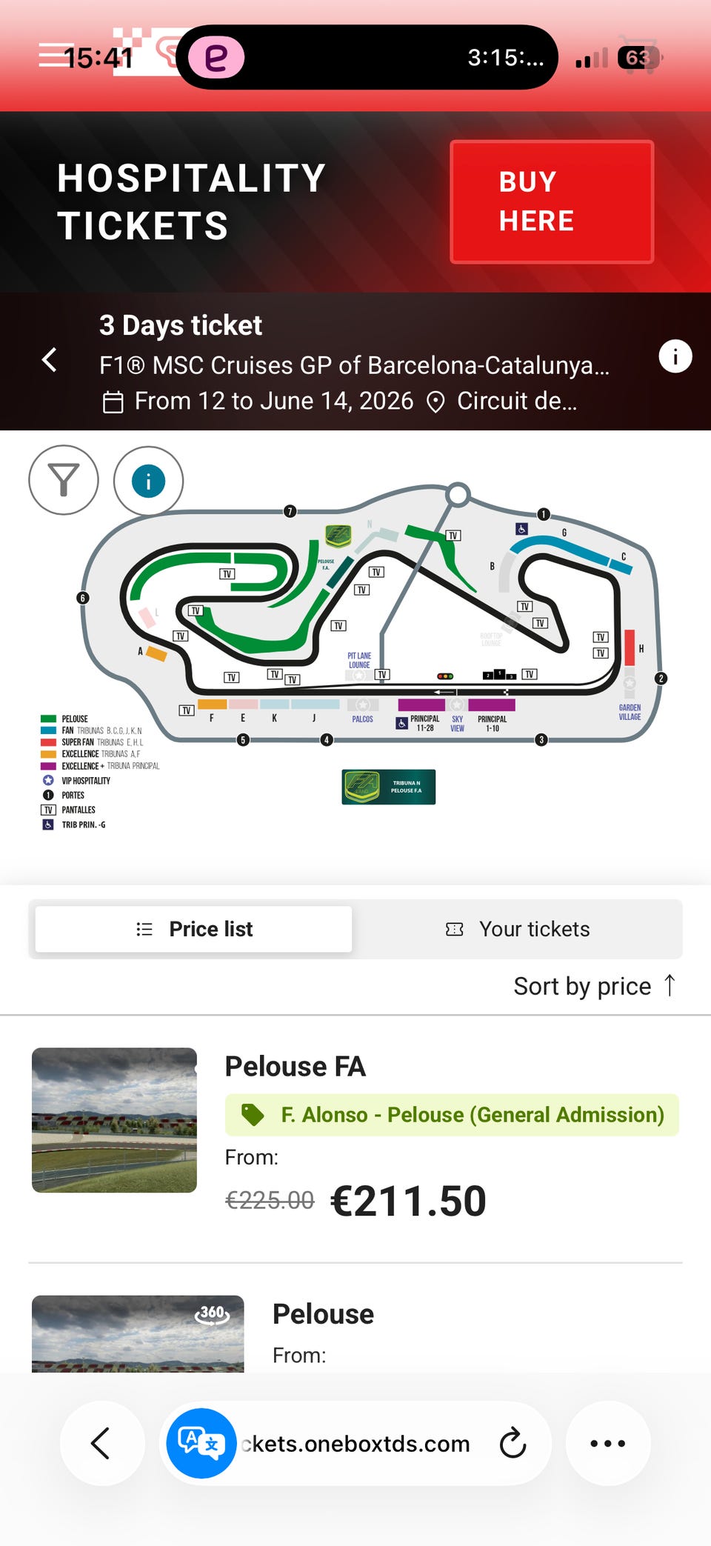The image size is (711, 1546).
Task: Open the Pelouse FA ticket thumbnail
Action: pos(114,1119)
